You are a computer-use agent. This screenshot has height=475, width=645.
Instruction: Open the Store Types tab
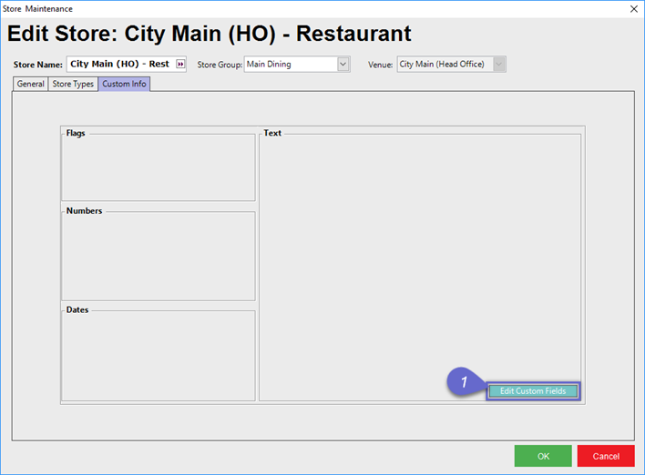point(73,84)
